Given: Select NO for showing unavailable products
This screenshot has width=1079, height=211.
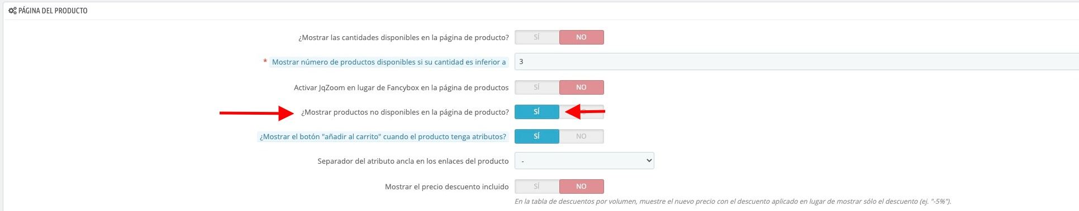Looking at the screenshot, I should [581, 112].
